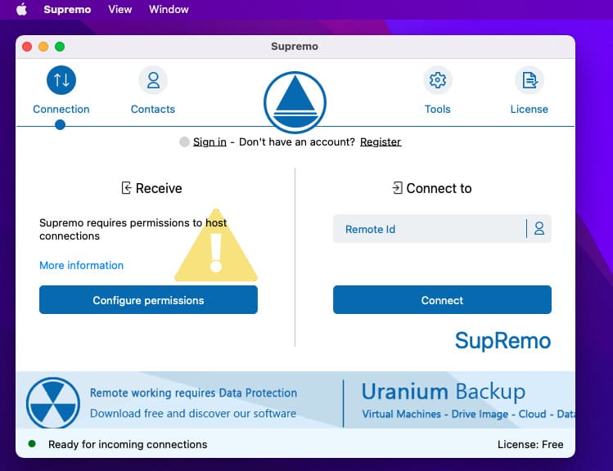Click the Connect button

(442, 300)
